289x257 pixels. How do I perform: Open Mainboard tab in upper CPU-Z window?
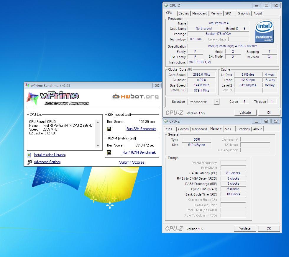coord(200,13)
